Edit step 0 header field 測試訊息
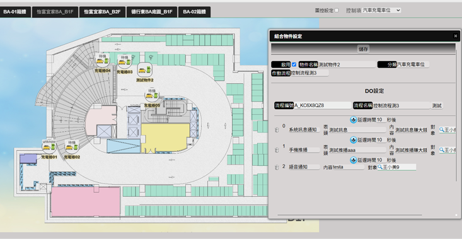462x239 pixels. tap(357, 130)
